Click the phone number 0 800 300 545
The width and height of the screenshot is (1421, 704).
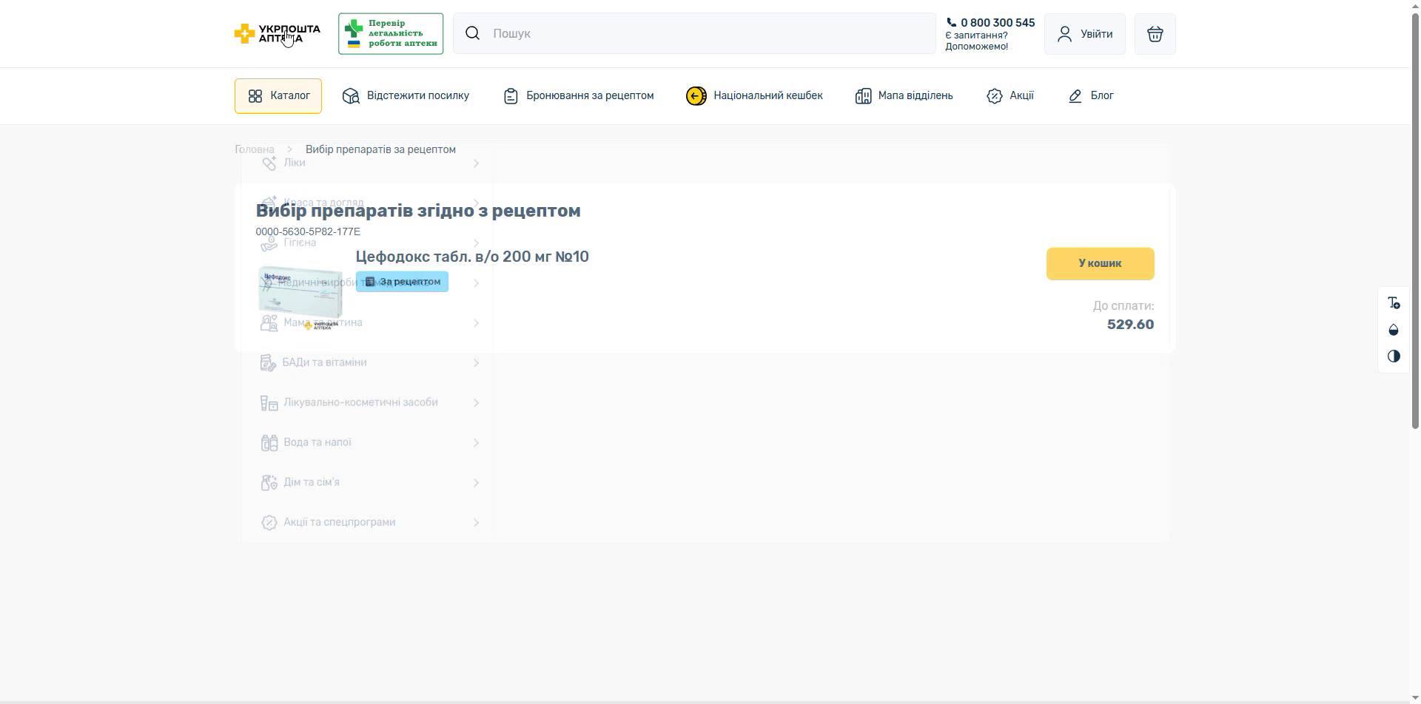(x=990, y=23)
